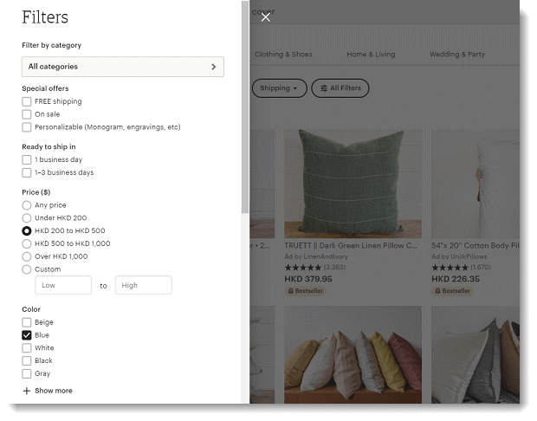
Task: Enable the FREE shipping checkbox
Action: (x=27, y=101)
